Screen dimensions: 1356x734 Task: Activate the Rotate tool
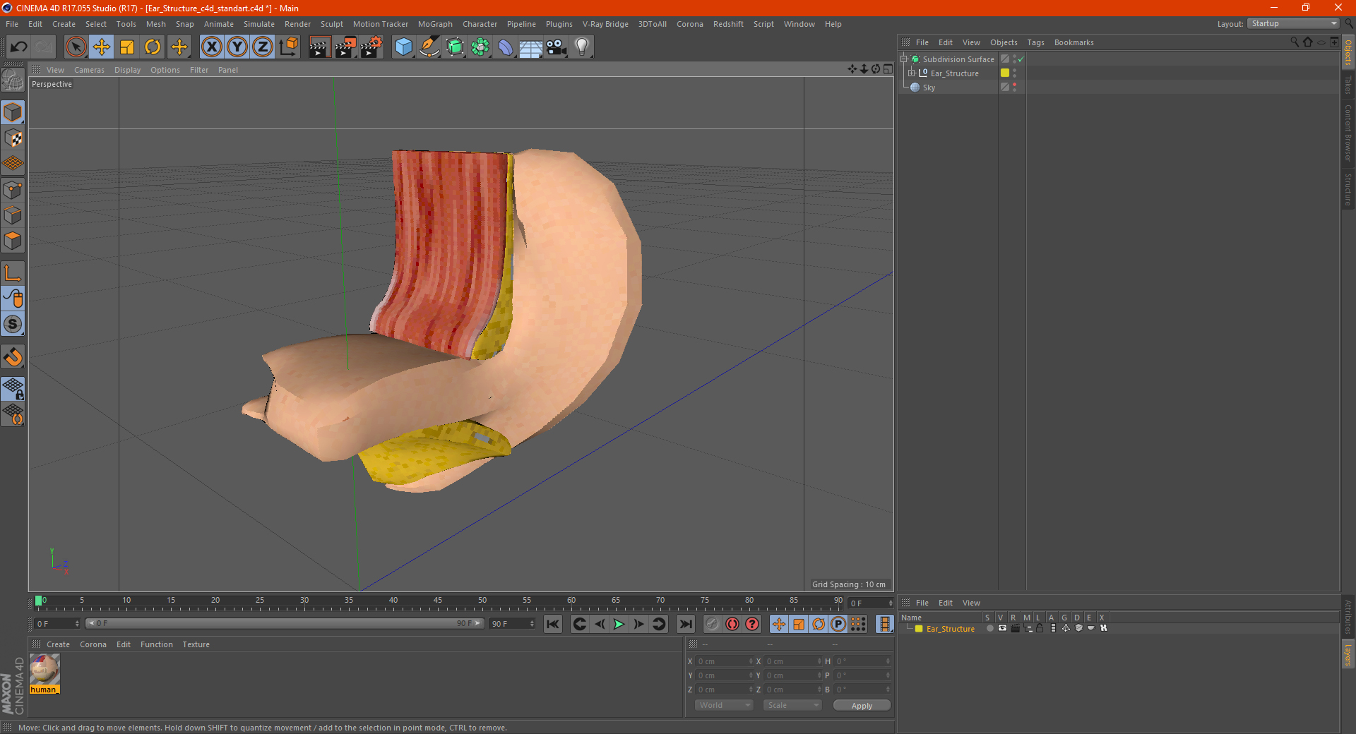[153, 47]
